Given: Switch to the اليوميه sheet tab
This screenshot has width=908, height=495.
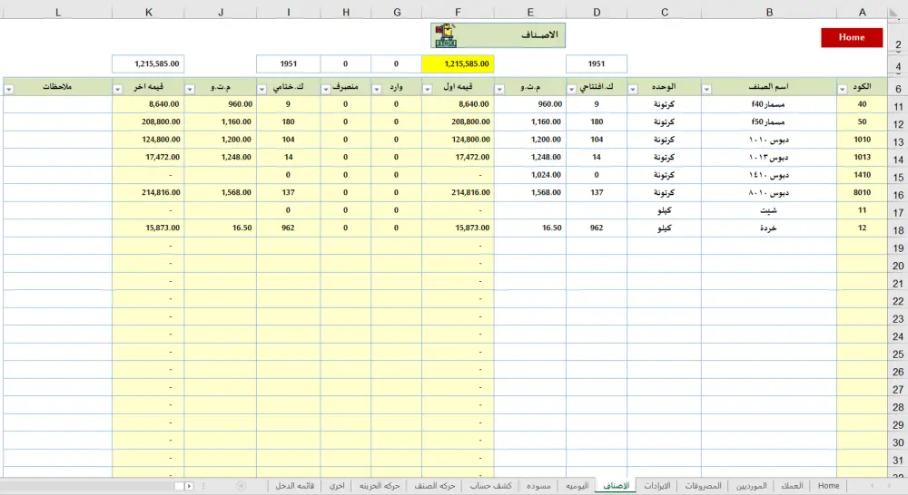Looking at the screenshot, I should [577, 486].
